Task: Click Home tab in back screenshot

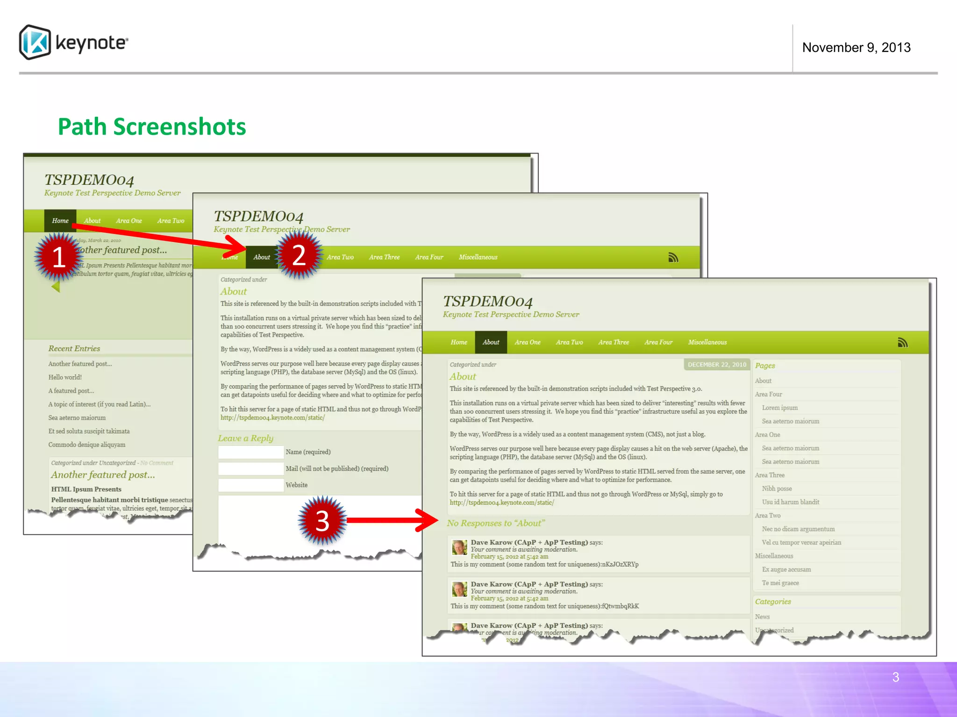Action: [60, 221]
